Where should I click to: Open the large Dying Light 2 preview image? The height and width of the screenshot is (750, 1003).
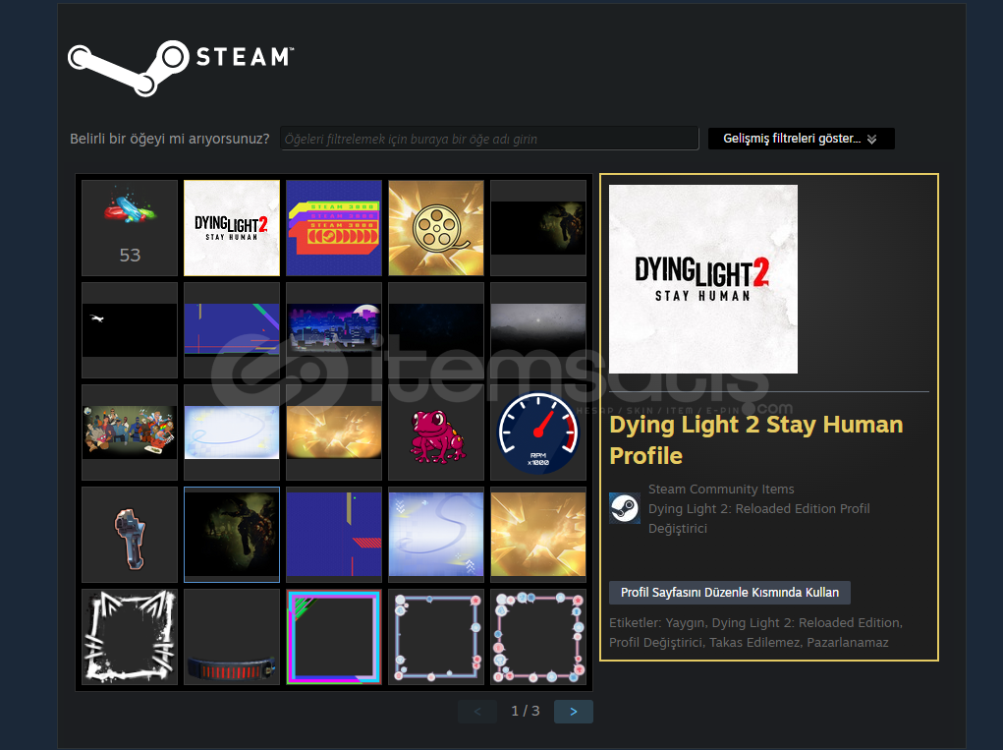pyautogui.click(x=702, y=279)
